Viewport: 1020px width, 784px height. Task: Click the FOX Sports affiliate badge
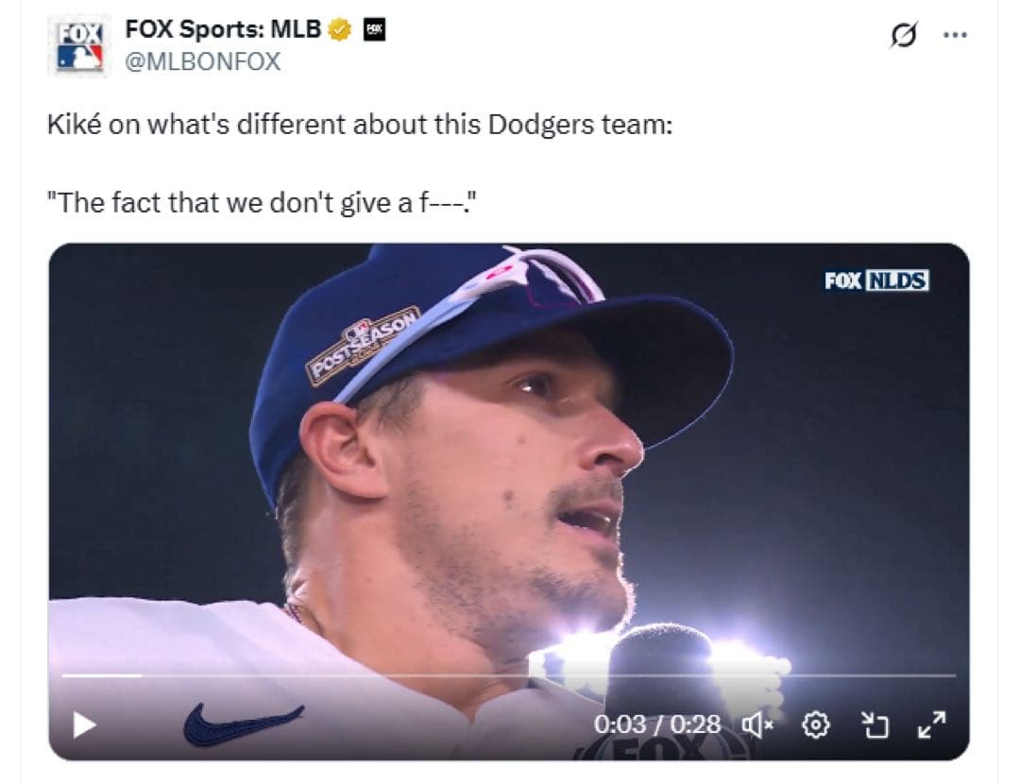374,30
